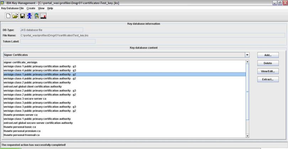The image size is (288, 149).
Task: Click the new key database file icon
Action: (8, 16)
